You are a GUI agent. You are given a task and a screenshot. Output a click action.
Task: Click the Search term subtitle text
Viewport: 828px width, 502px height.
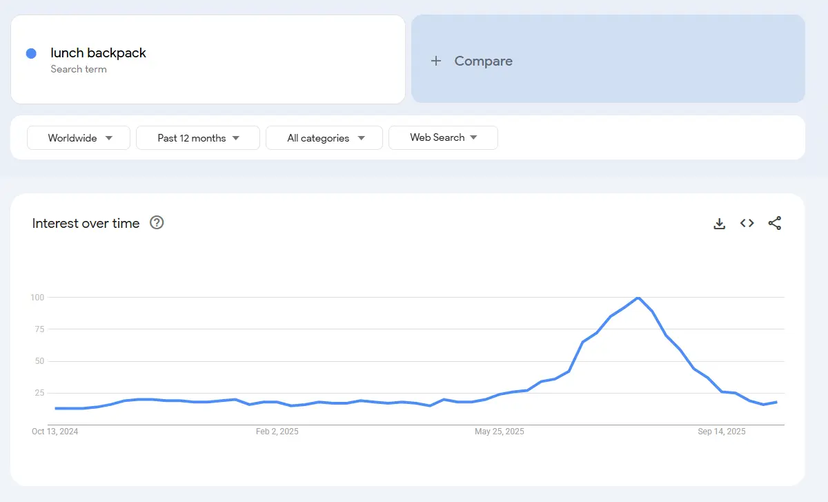tap(79, 69)
